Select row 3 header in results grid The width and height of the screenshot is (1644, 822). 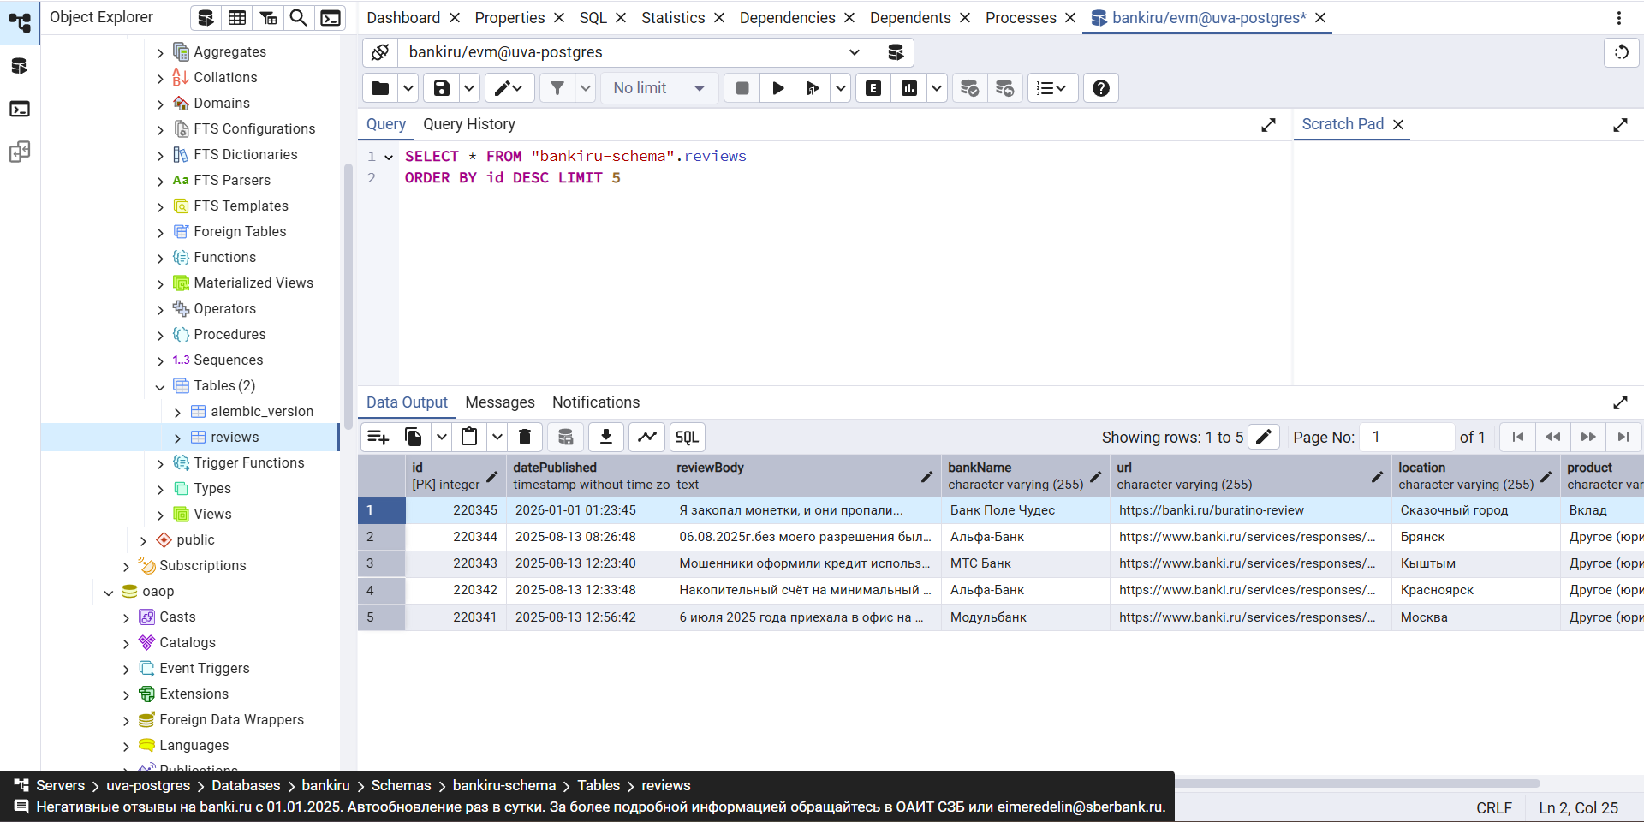[381, 563]
